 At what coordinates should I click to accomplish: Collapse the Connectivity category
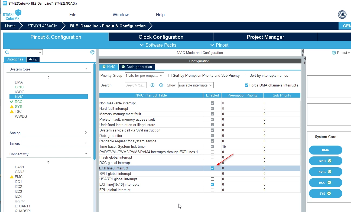tap(86, 154)
